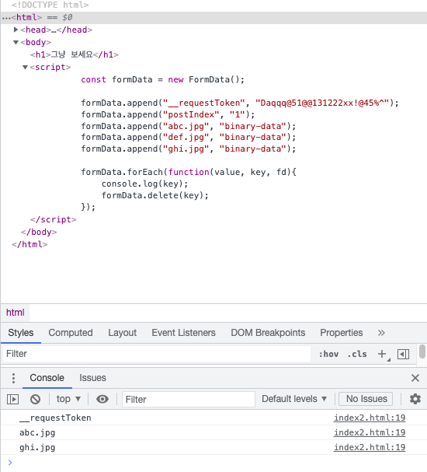Select the closing body tag row

click(39, 232)
